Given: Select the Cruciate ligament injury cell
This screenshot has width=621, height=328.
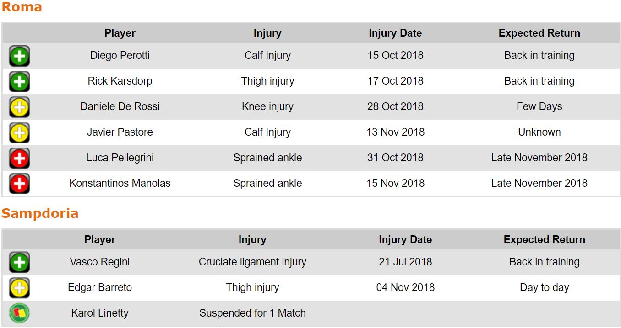Looking at the screenshot, I should (x=252, y=262).
